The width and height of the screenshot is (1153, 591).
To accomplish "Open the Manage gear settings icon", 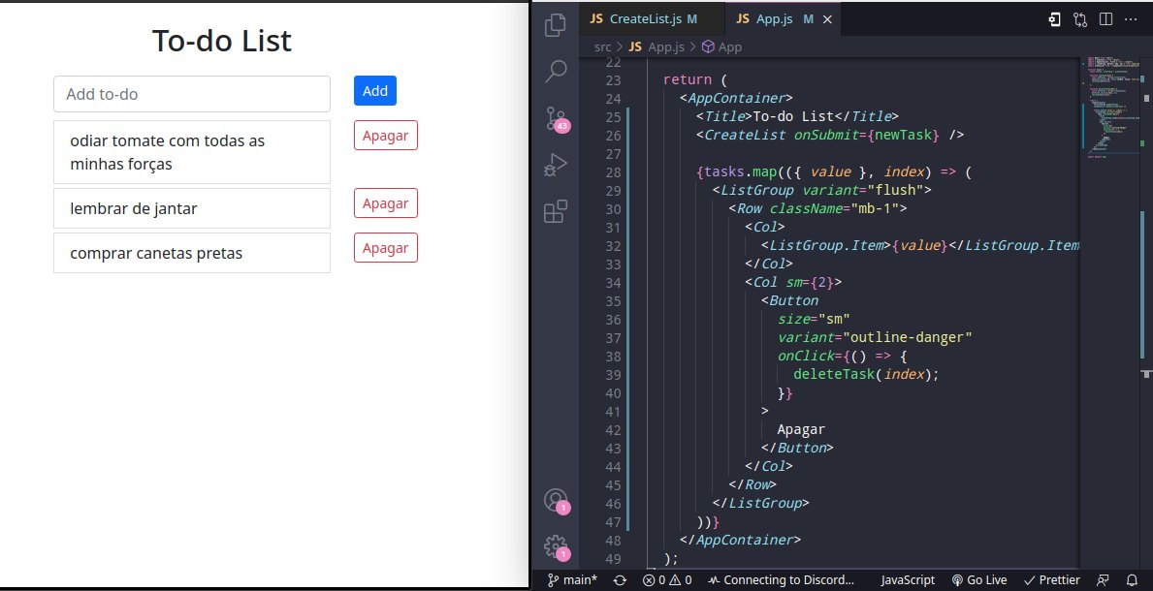I will 557,547.
